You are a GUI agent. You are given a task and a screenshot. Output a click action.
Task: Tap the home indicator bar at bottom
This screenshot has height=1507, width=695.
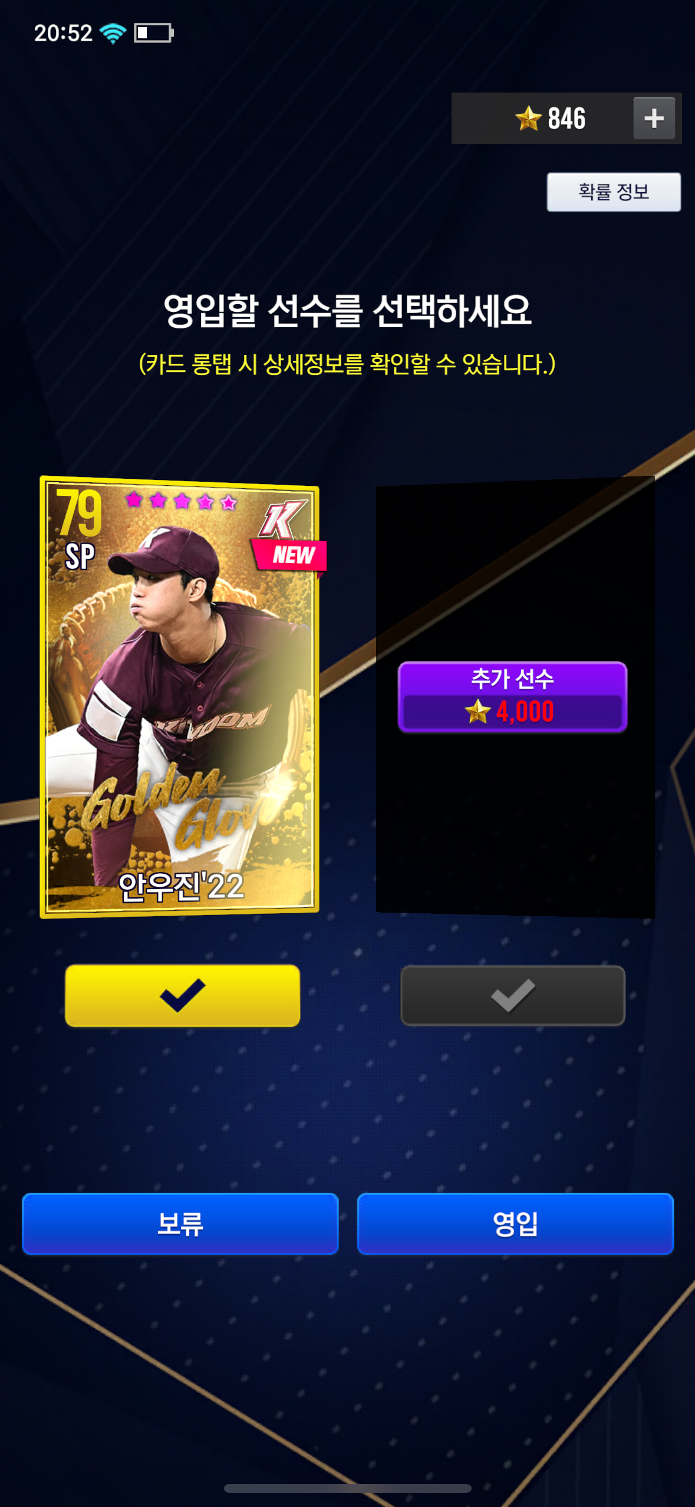(x=347, y=1489)
